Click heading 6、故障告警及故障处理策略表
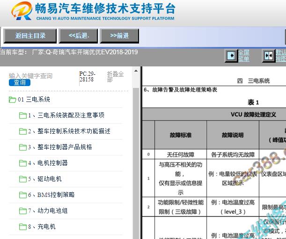The height and width of the screenshot is (239, 286). click(x=180, y=90)
